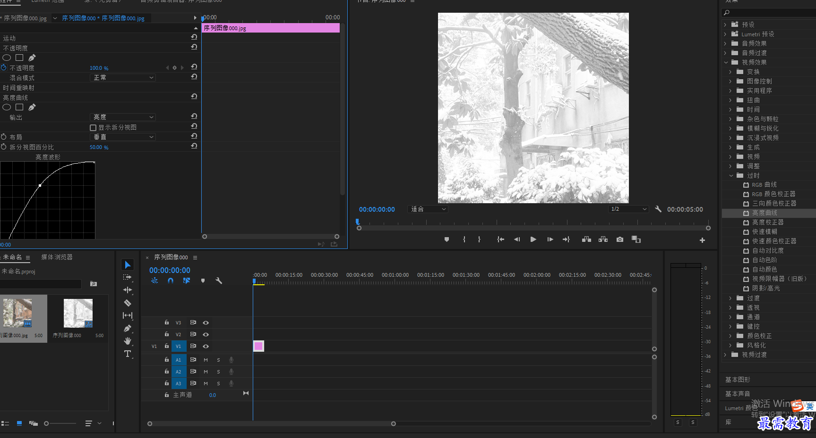The height and width of the screenshot is (438, 816).
Task: Select the Type tool
Action: pyautogui.click(x=128, y=354)
